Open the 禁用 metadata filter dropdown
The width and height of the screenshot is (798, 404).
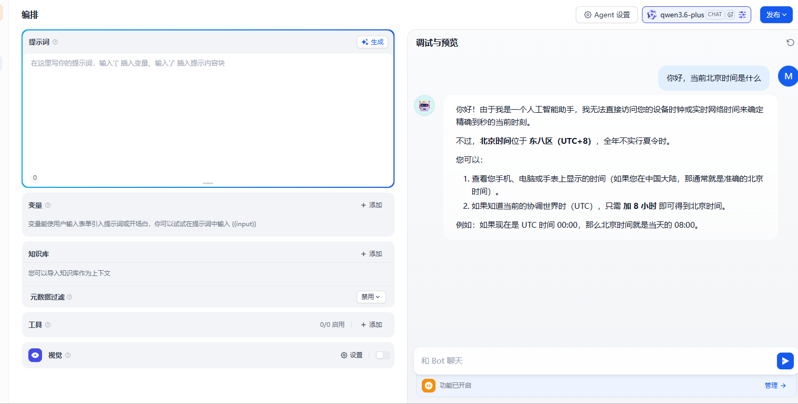click(x=371, y=297)
